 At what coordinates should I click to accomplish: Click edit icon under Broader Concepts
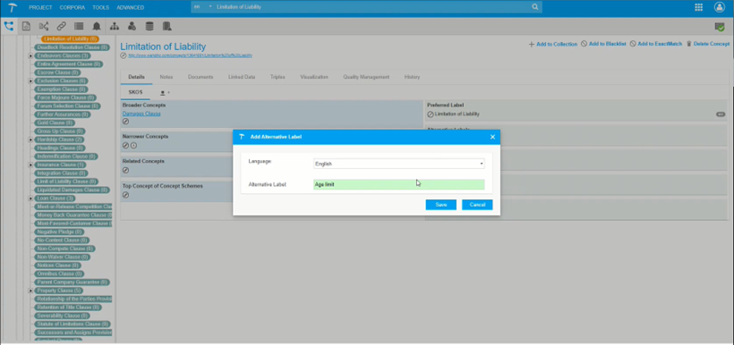point(125,122)
